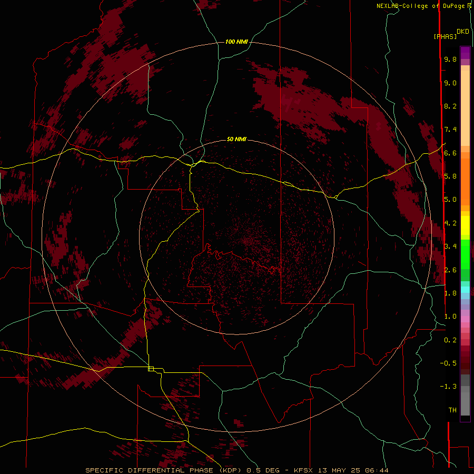Pick the cyan swatch in the color scale
This screenshot has width=474, height=474.
pyautogui.click(x=465, y=290)
